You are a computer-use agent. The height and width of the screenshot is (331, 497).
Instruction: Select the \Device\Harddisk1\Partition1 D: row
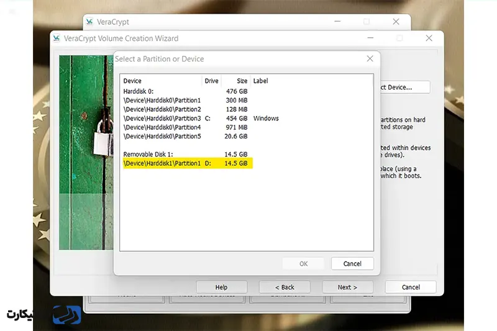[x=188, y=163]
